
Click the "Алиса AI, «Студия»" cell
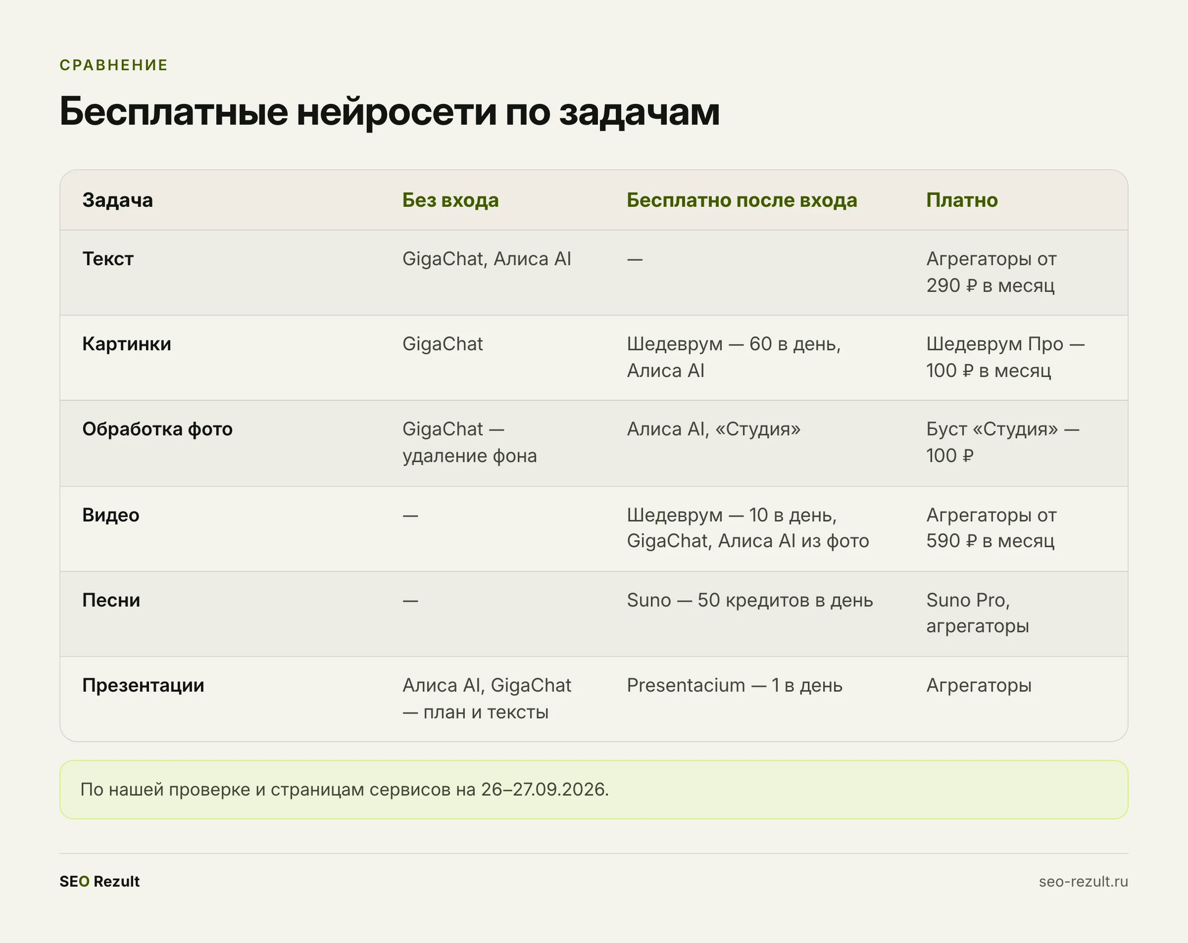(x=713, y=429)
